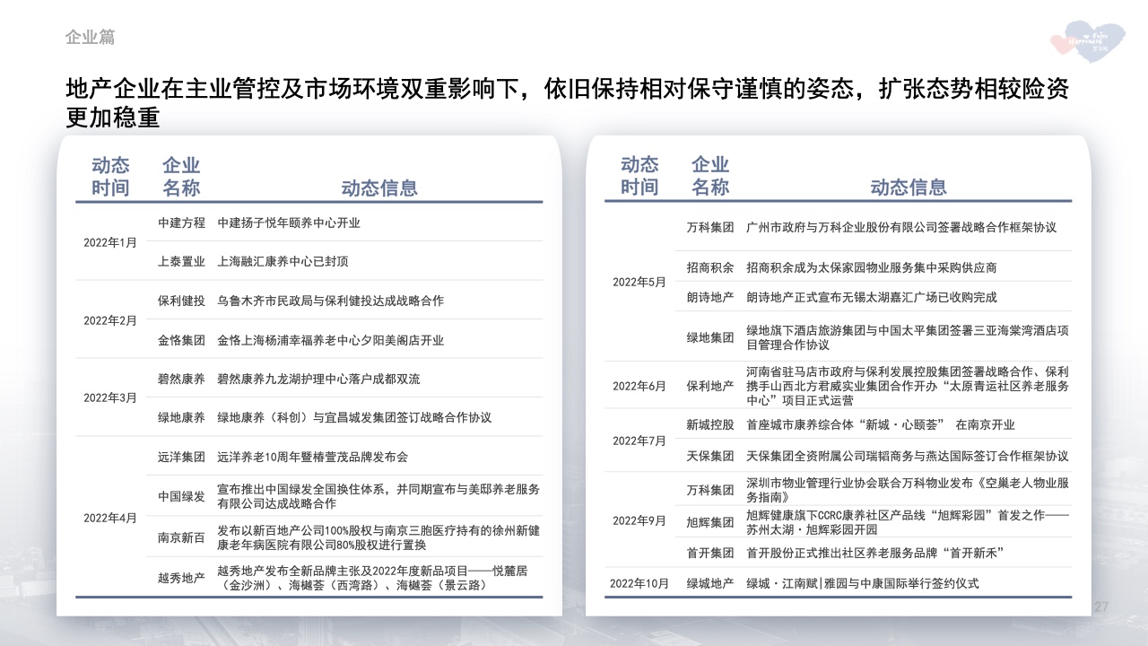The height and width of the screenshot is (646, 1148).
Task: Click the company name "天保集团"
Action: click(x=710, y=456)
